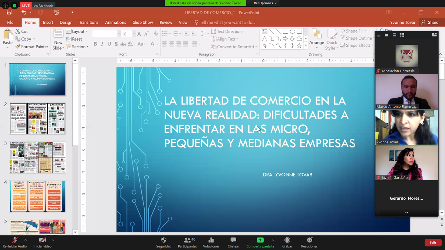The height and width of the screenshot is (250, 445).
Task: Toggle Strikethrough formatting
Action: tap(123, 44)
